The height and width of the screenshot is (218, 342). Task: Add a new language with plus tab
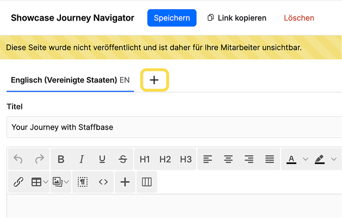(x=154, y=80)
